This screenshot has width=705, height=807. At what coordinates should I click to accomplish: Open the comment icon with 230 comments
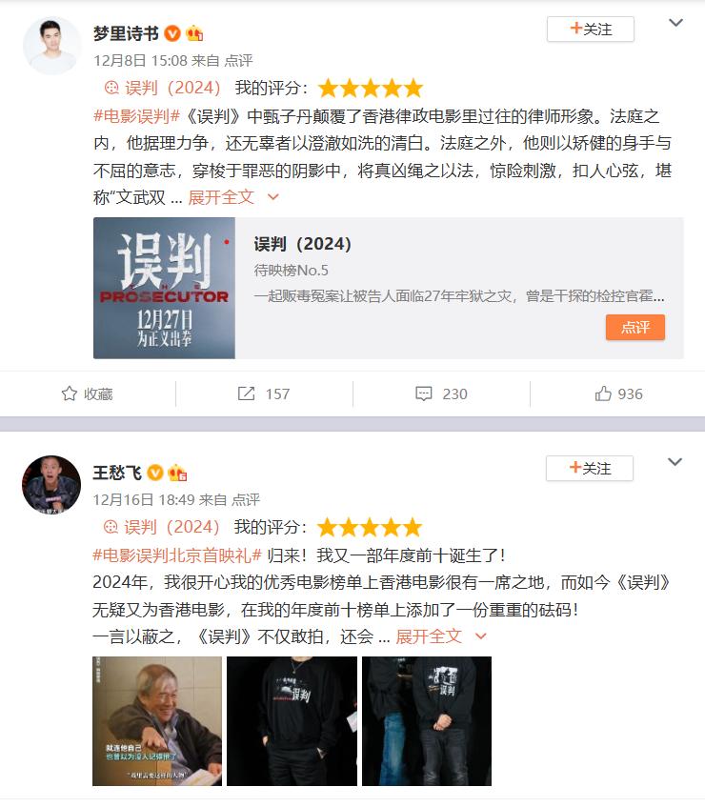pos(424,393)
